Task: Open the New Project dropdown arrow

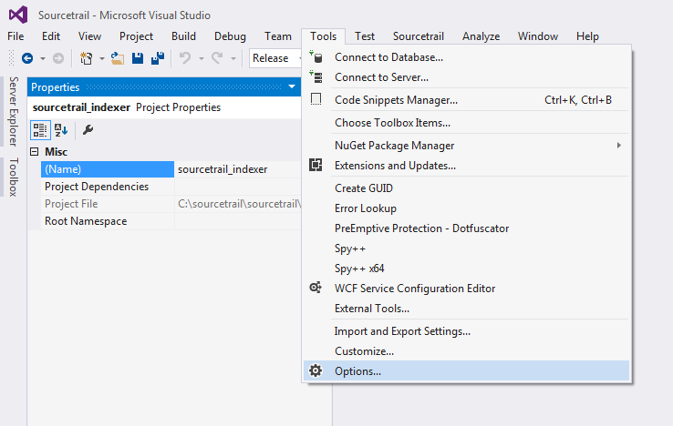Action: pyautogui.click(x=102, y=58)
